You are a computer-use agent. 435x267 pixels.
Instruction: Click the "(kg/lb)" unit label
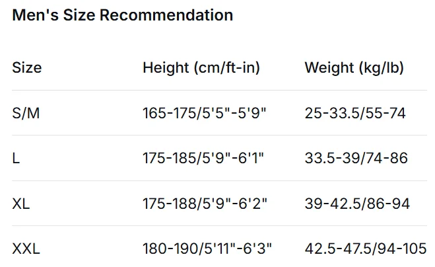pos(381,67)
